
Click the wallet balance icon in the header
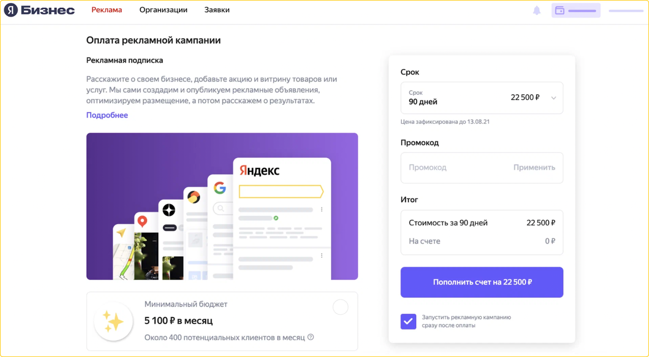pos(560,10)
